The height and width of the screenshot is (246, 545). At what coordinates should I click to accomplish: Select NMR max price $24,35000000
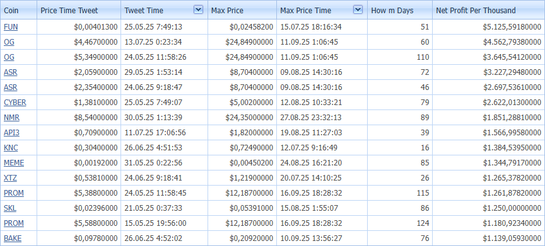(x=242, y=118)
